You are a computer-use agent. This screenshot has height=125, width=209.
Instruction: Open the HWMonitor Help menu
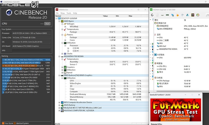tap(75, 13)
